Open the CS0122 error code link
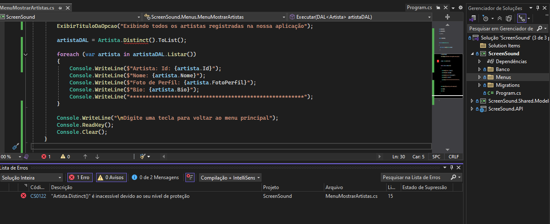The width and height of the screenshot is (550, 224). click(38, 196)
